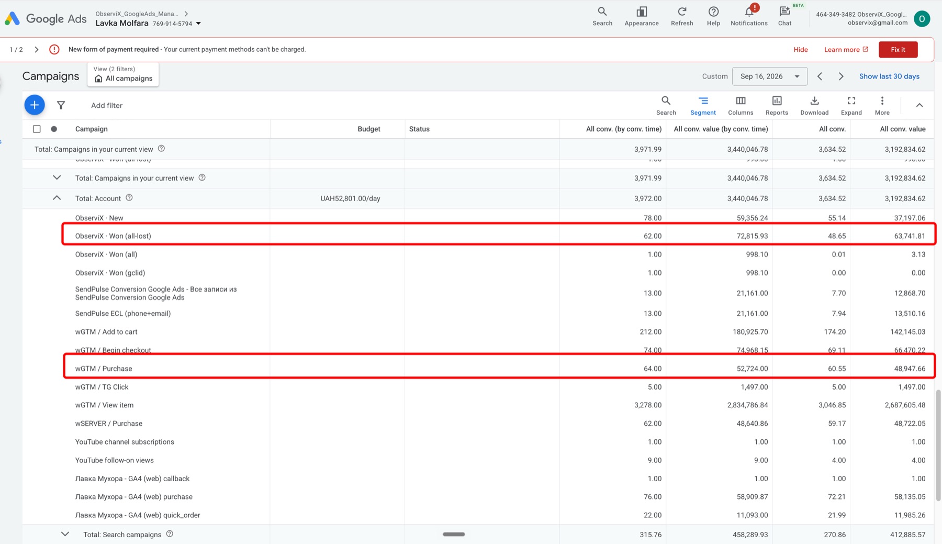This screenshot has height=544, width=942.
Task: Click Show last 30 days
Action: click(x=889, y=76)
